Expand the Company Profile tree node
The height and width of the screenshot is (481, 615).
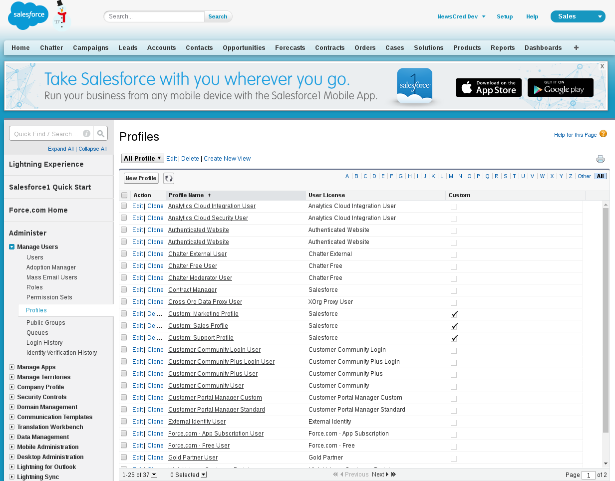click(x=11, y=387)
